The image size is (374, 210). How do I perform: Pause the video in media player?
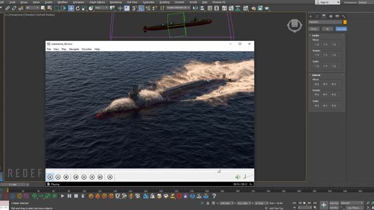pos(58,177)
